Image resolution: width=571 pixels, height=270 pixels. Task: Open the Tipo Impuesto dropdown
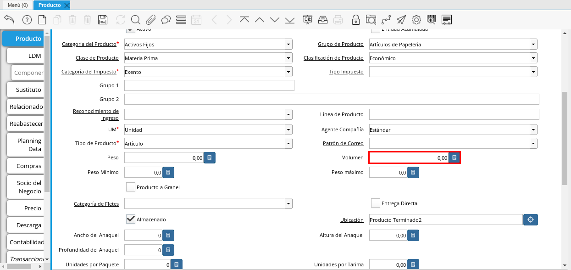click(533, 72)
